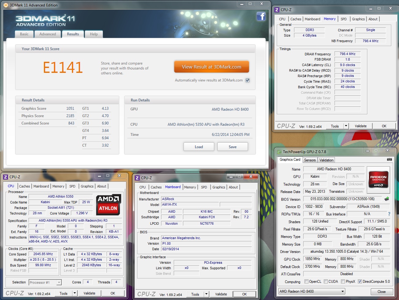Open Tools dropdown arrow in CPU-Z CPU window
399x300 pixels.
75,293
